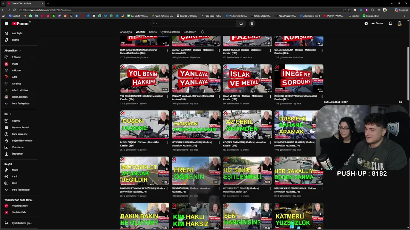Switch to Oynatma listeleri channel tab
The width and height of the screenshot is (410, 230).
[170, 32]
